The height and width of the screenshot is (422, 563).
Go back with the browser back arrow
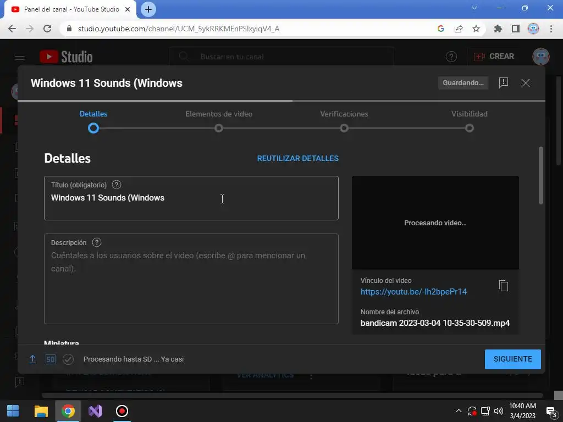(12, 29)
